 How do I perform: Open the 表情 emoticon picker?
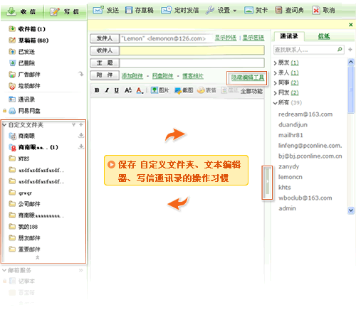tap(206, 90)
